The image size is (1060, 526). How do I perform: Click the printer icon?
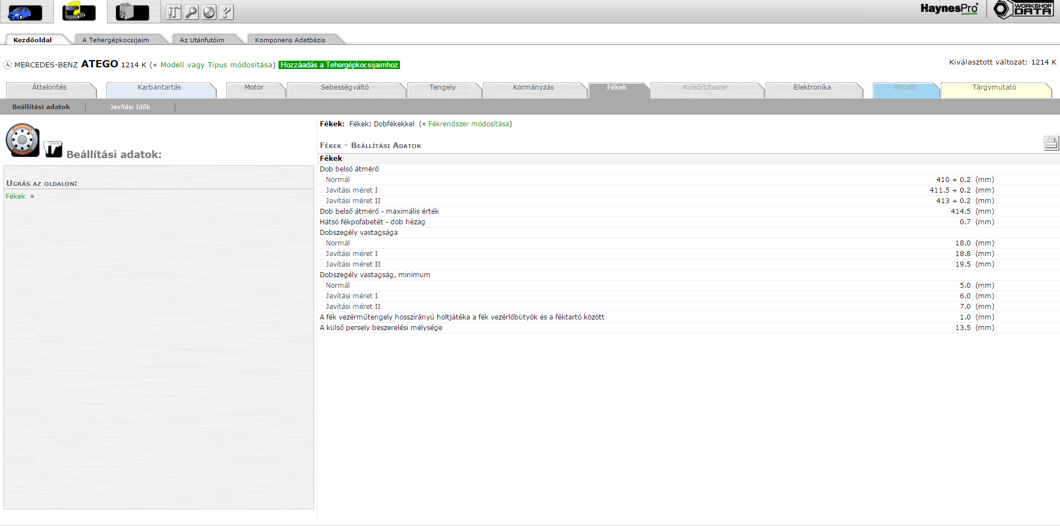click(1051, 144)
